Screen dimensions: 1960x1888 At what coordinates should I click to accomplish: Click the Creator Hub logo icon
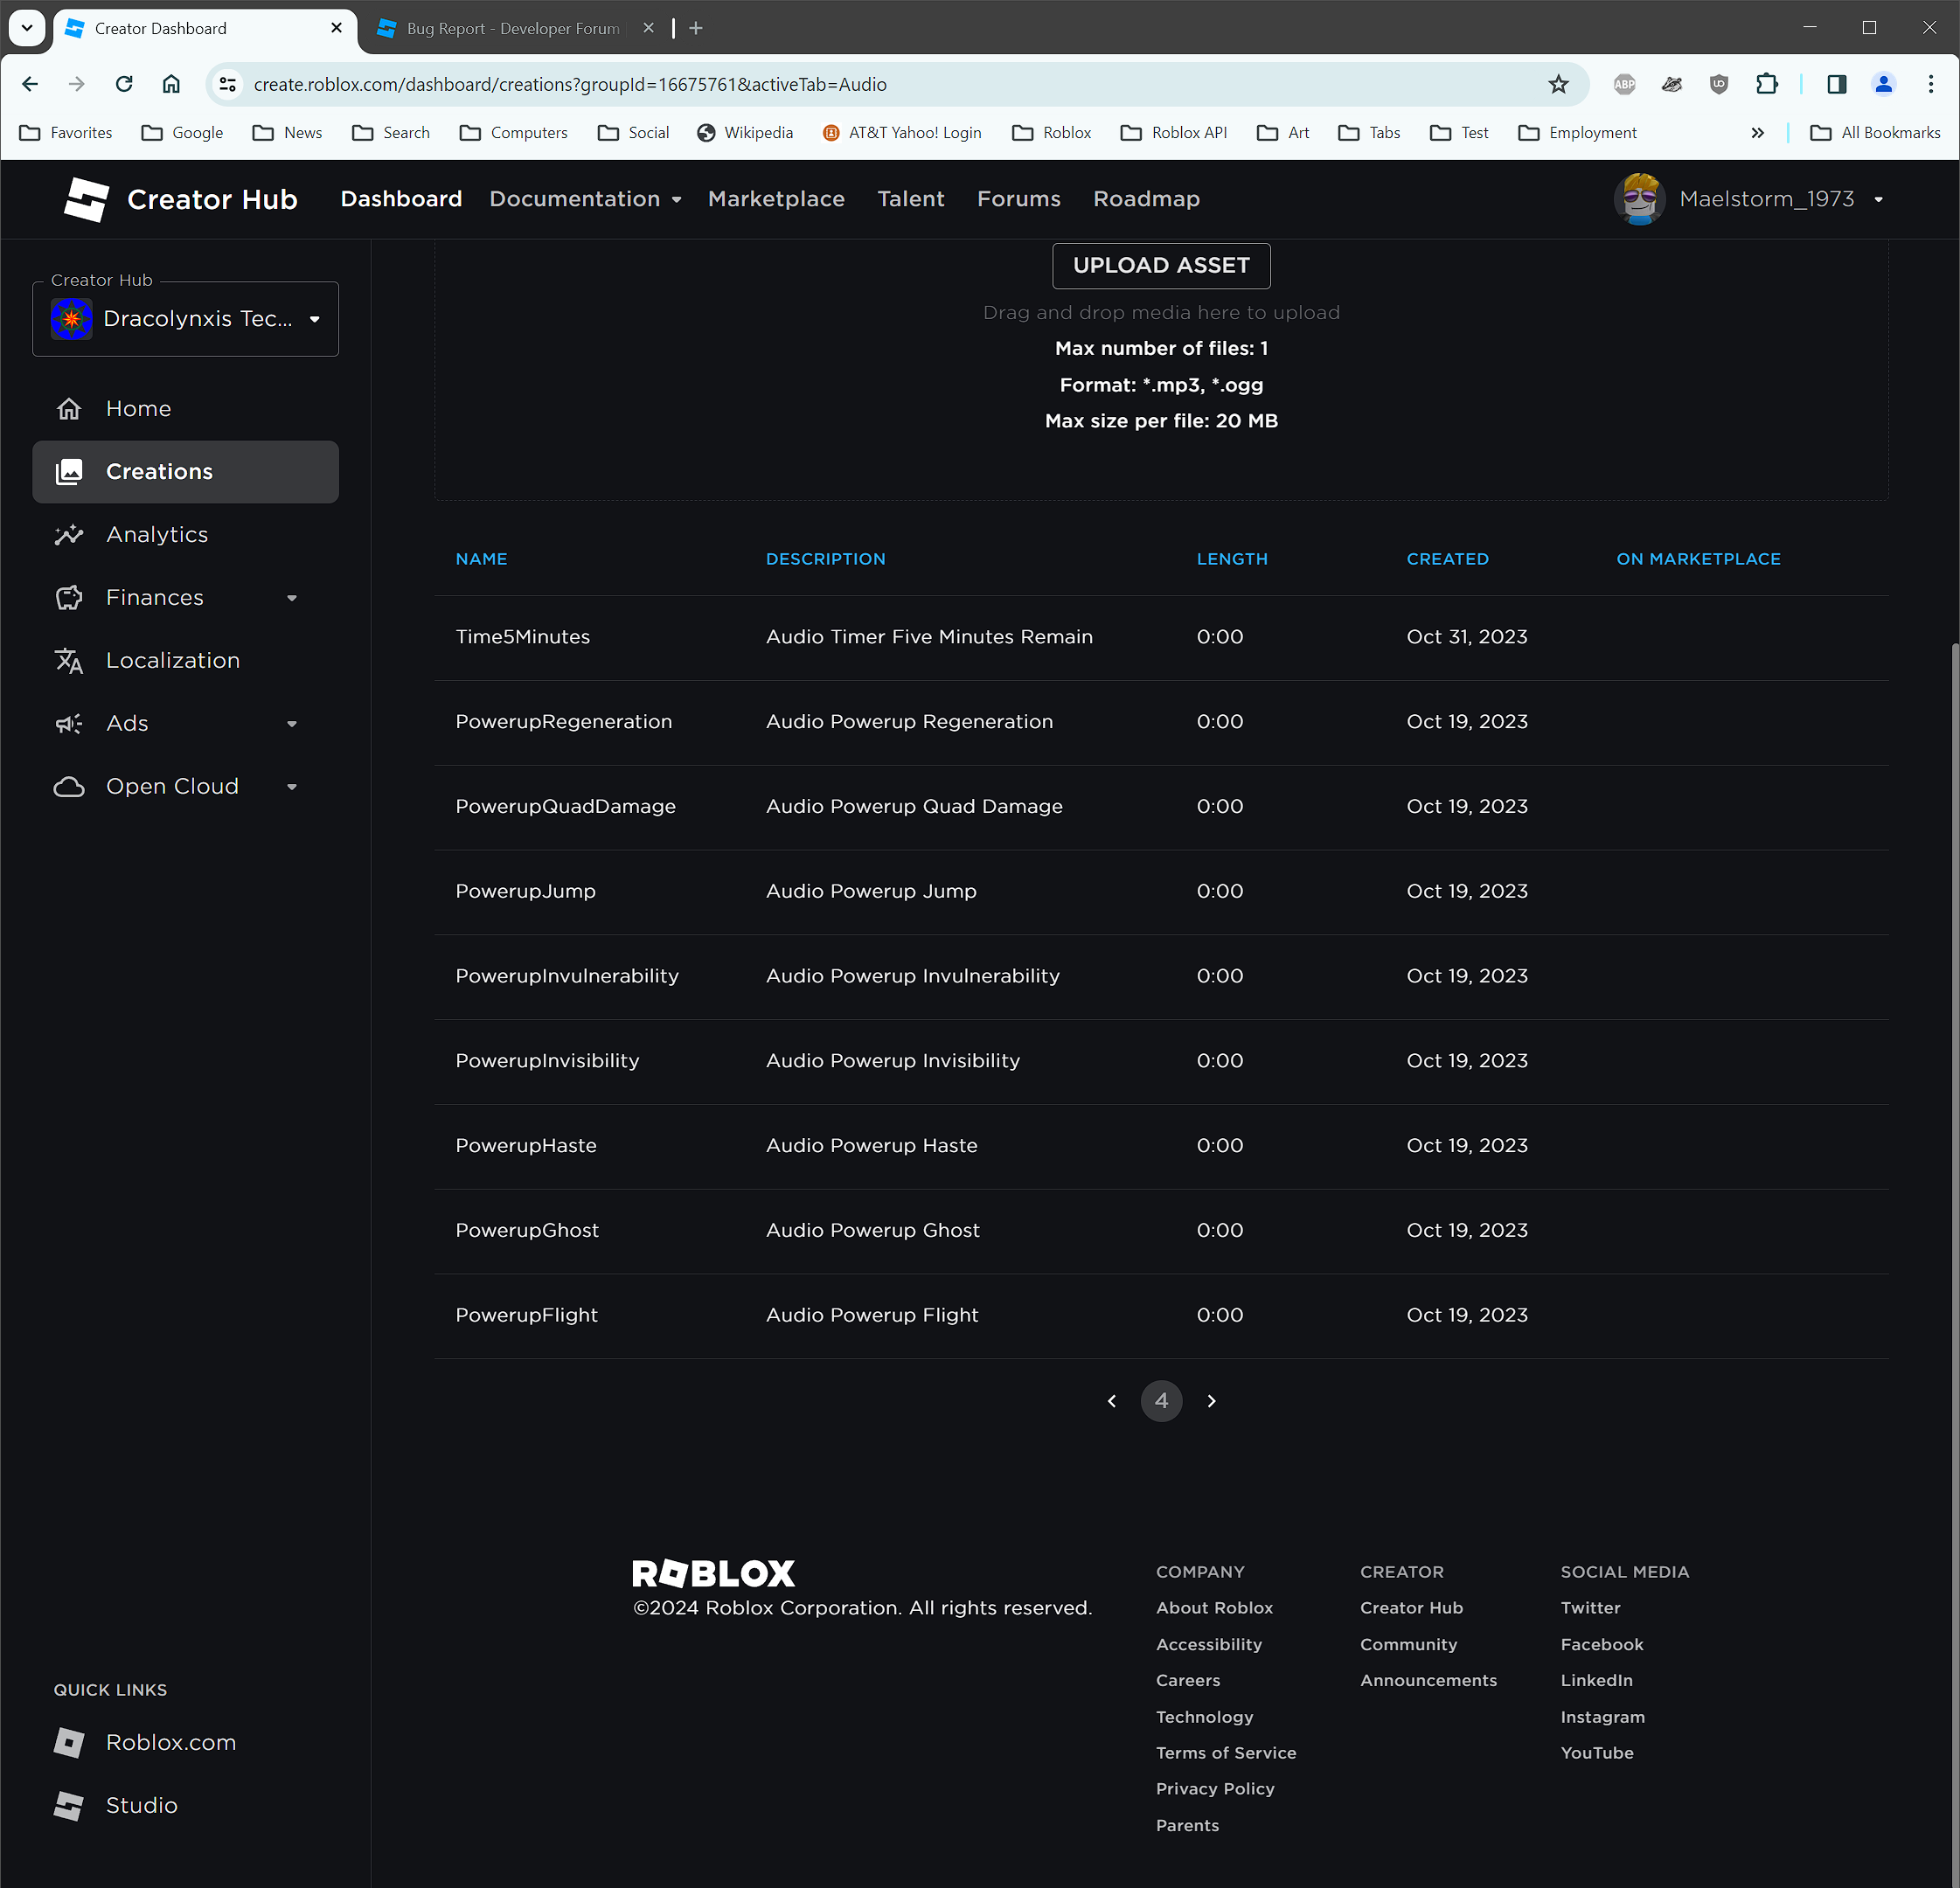(x=86, y=199)
